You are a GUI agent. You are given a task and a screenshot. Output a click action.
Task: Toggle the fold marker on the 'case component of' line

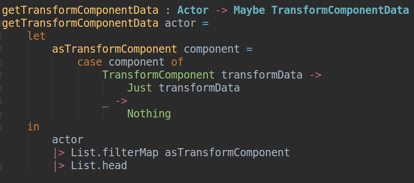(x=0, y=62)
